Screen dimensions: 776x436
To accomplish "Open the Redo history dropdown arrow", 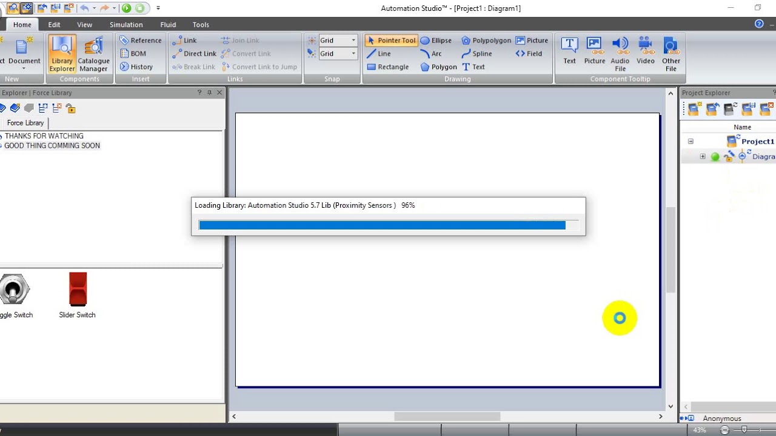I will 114,8.
